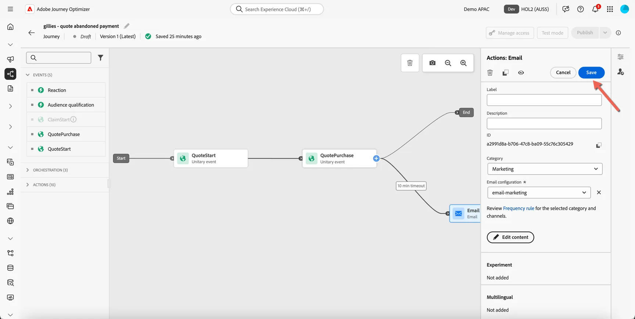Expand the Actions section

pos(28,185)
